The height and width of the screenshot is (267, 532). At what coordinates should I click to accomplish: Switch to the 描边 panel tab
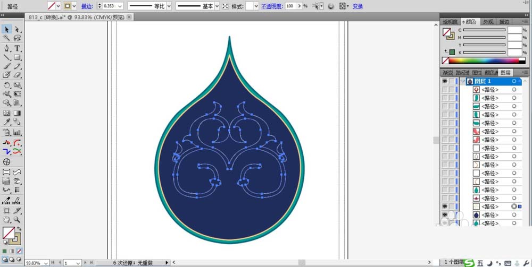coord(504,22)
